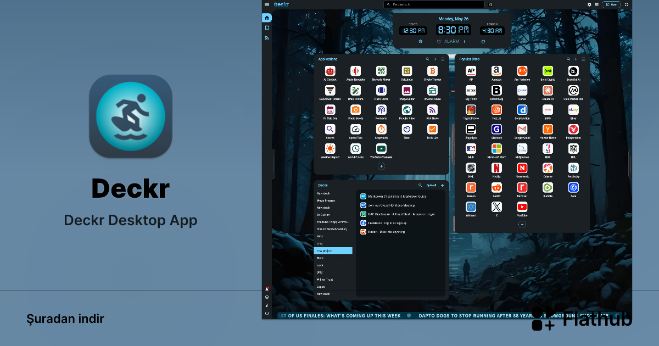The width and height of the screenshot is (659, 346).
Task: Click the Open All decks button
Action: pos(431,186)
